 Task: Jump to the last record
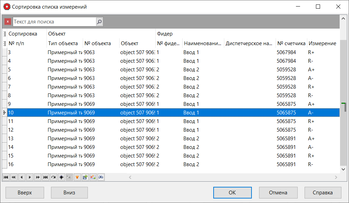[45, 177]
